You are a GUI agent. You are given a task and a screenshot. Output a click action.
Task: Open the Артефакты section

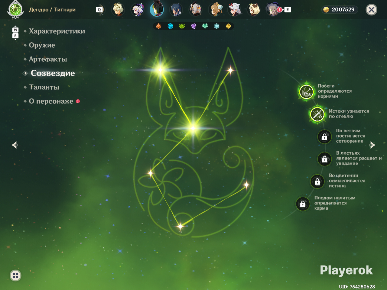[x=48, y=59]
